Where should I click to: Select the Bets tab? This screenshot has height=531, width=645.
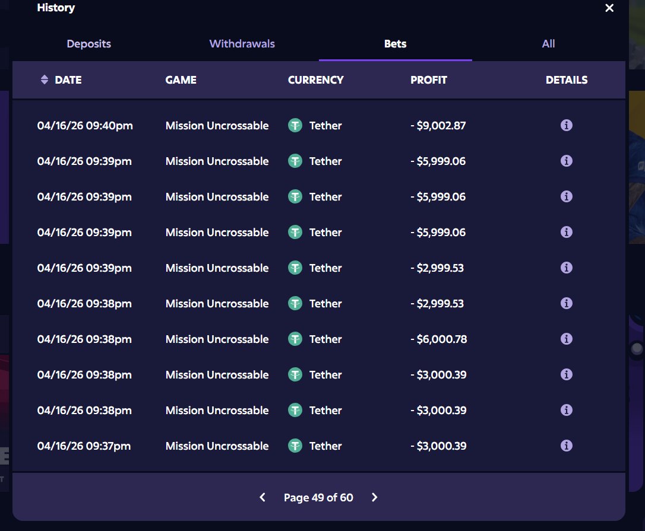396,43
